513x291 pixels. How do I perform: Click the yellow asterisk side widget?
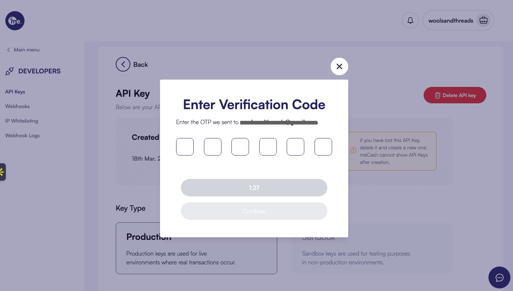2,172
